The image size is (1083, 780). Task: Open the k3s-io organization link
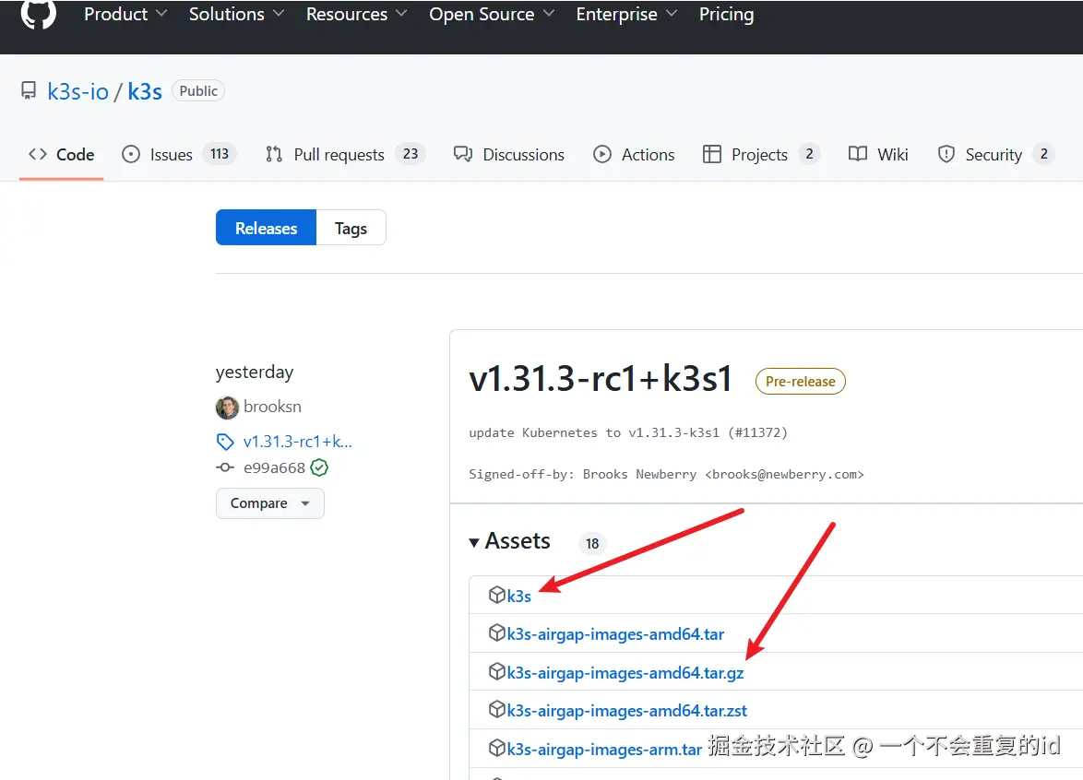click(x=78, y=91)
